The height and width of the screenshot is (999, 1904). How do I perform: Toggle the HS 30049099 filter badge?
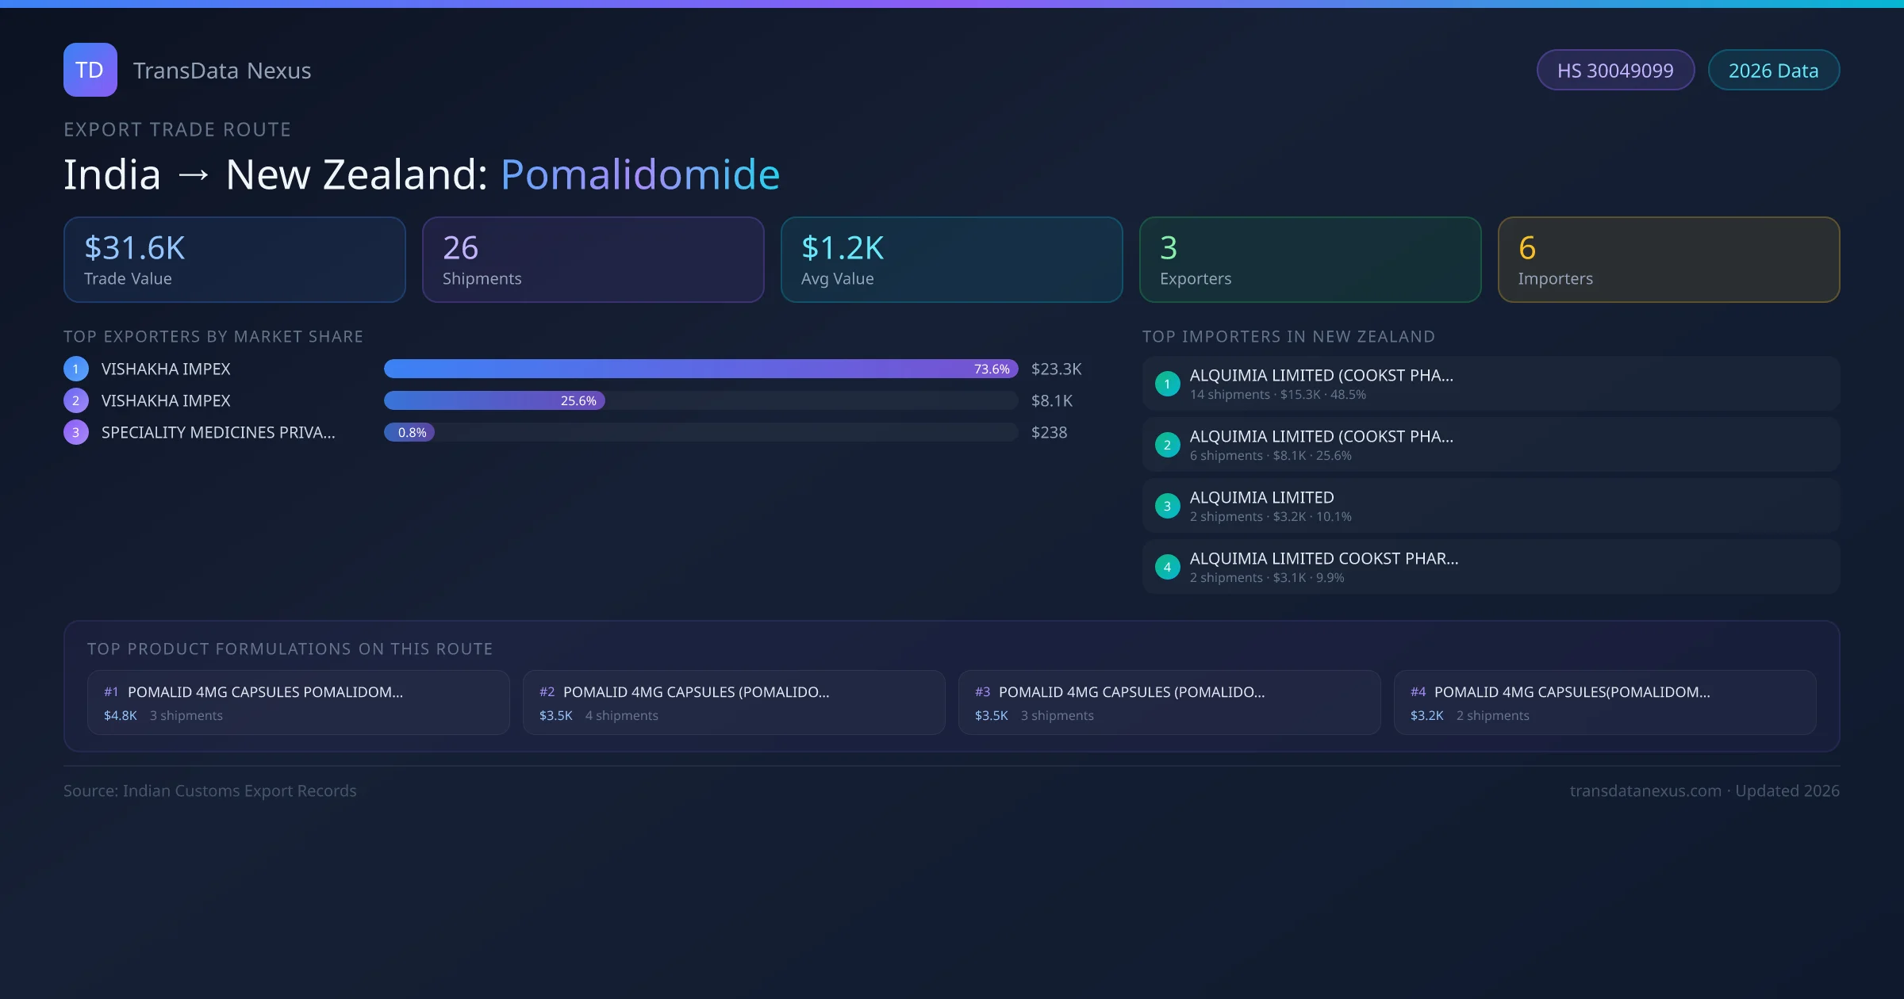pyautogui.click(x=1615, y=70)
